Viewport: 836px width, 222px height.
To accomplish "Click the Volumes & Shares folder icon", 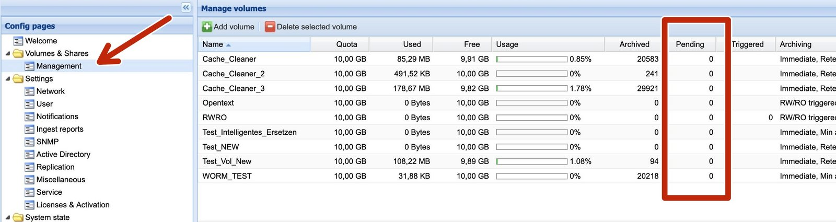I will click(x=18, y=53).
